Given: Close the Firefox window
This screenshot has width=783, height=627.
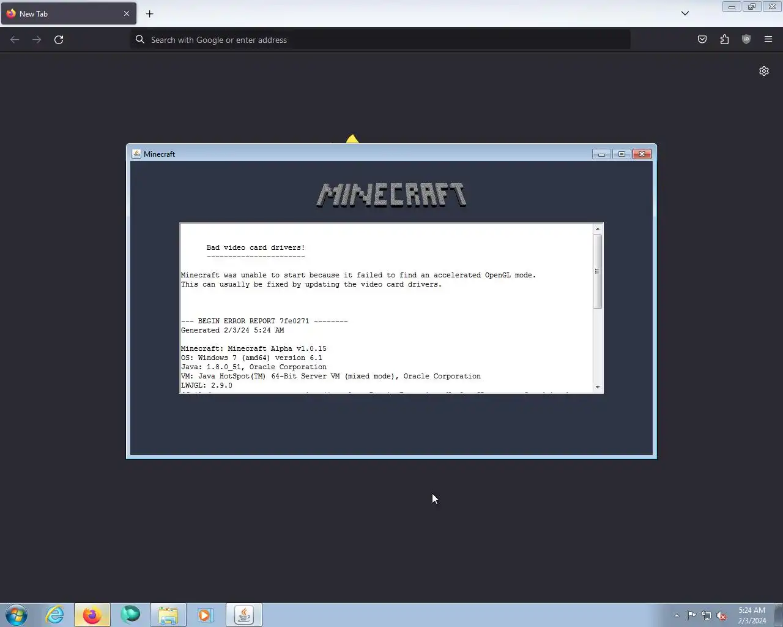Looking at the screenshot, I should (x=772, y=7).
